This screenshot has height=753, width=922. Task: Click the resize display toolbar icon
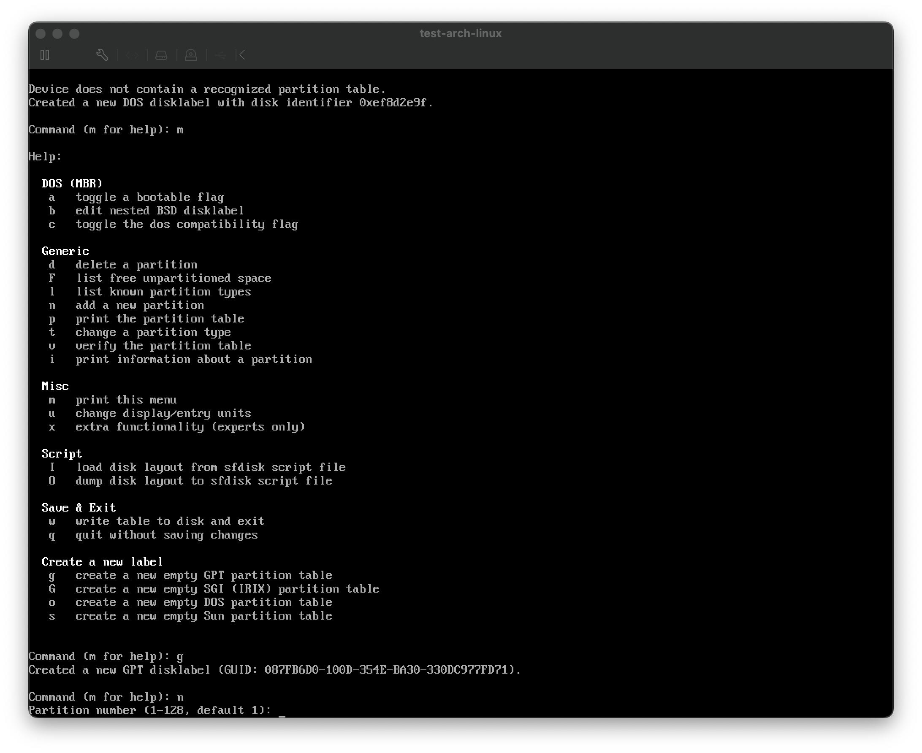coord(132,54)
